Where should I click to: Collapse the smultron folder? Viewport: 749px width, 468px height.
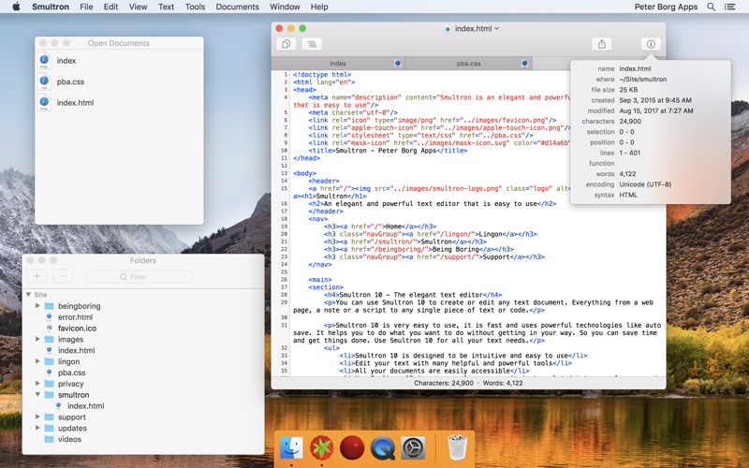click(37, 395)
